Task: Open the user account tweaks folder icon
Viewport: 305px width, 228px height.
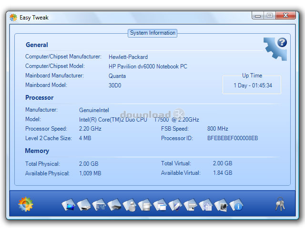Action: [130, 205]
